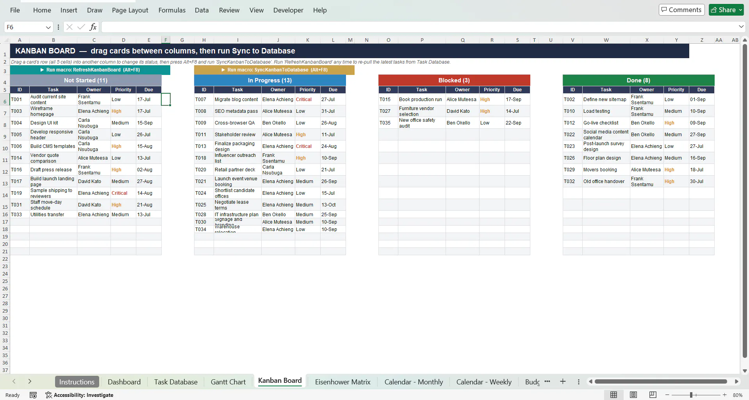Open the File menu
749x400 pixels.
pos(15,10)
